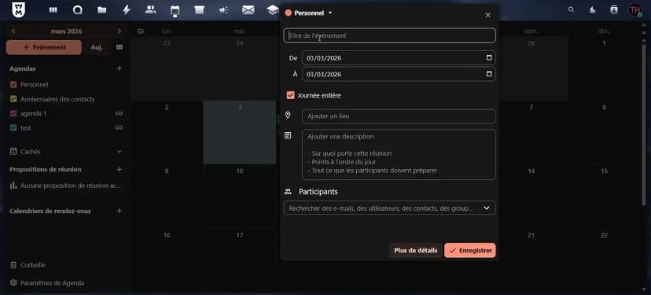Open the TH user avatar menu
Screen dimensions: 651x295
coord(635,10)
